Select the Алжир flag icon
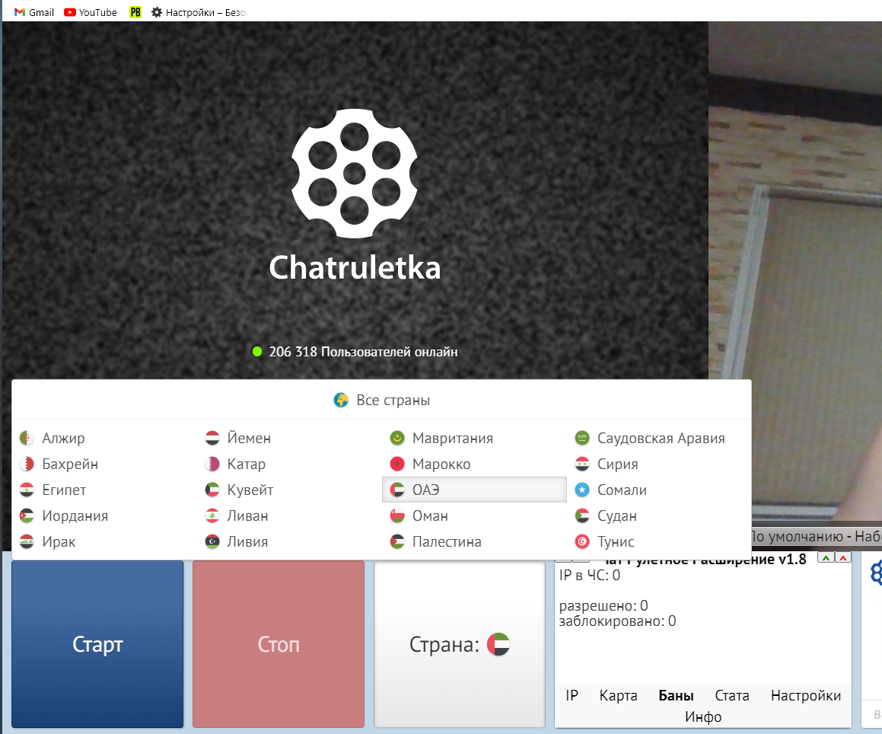This screenshot has width=882, height=734. click(27, 438)
